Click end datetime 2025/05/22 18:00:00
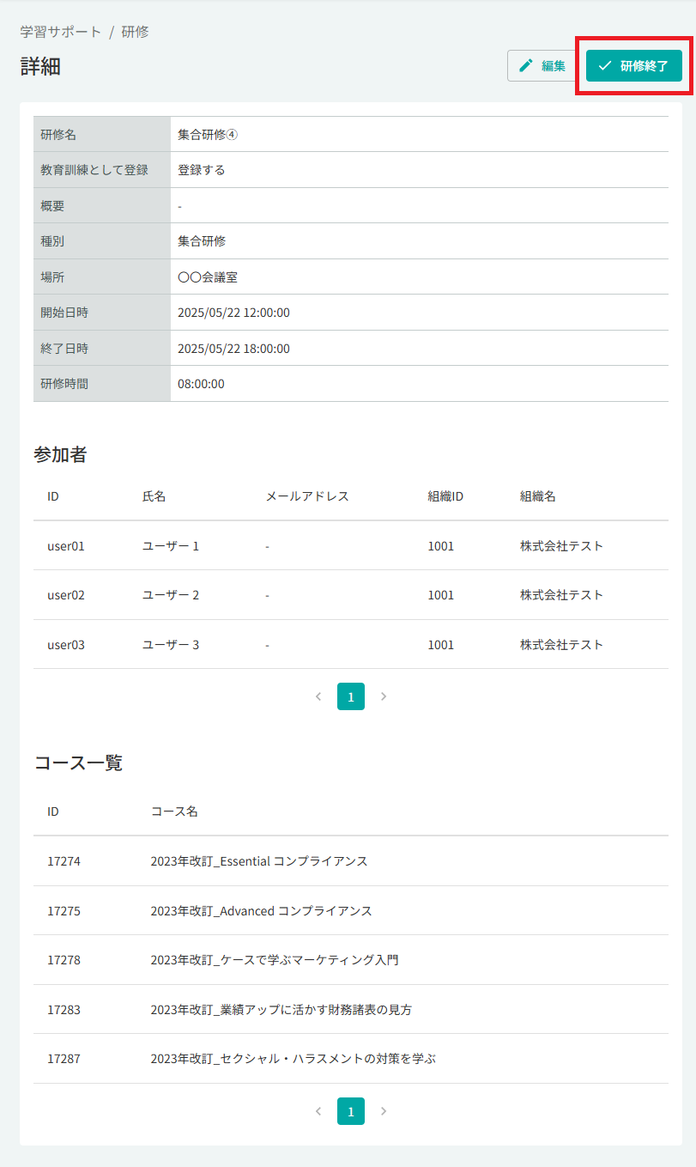Screen dimensions: 696x1167 pyautogui.click(x=233, y=349)
